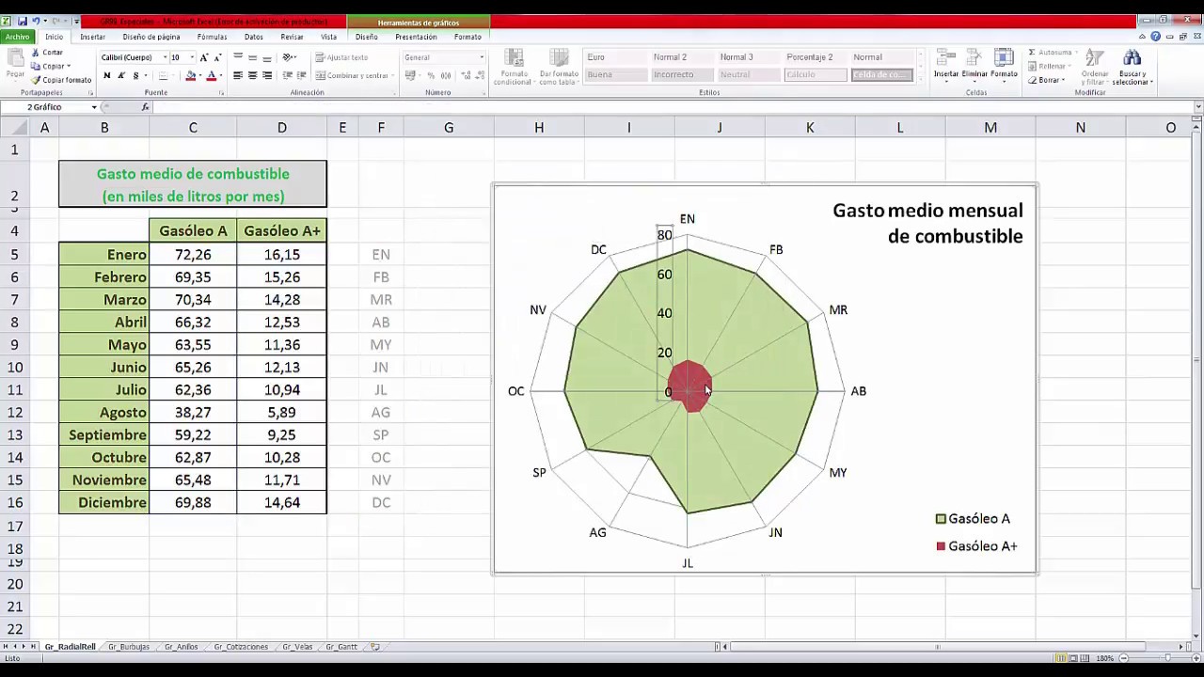Screen dimensions: 1204x677
Task: Toggle italic K formatting
Action: (x=120, y=75)
